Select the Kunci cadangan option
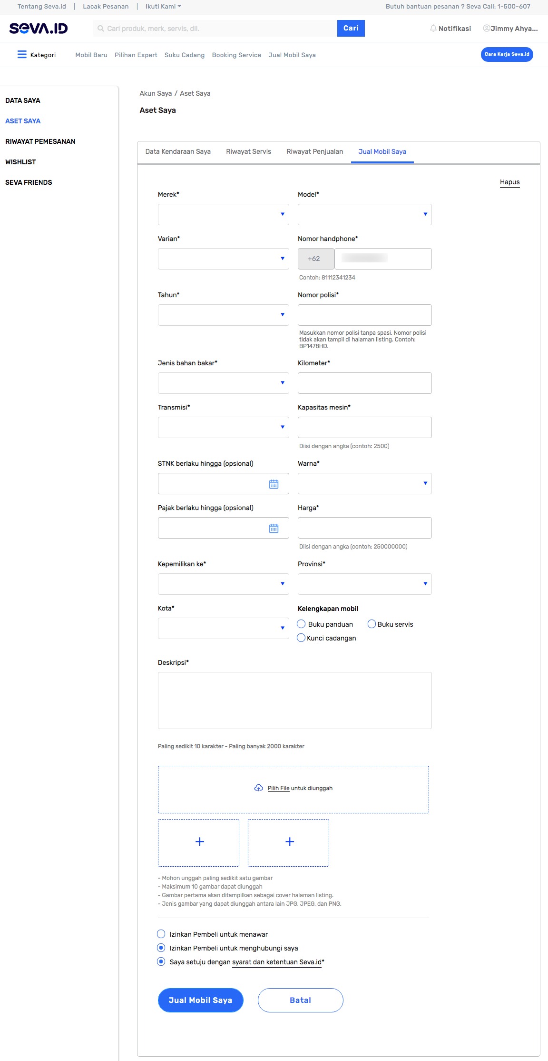The height and width of the screenshot is (1061, 548). point(301,638)
